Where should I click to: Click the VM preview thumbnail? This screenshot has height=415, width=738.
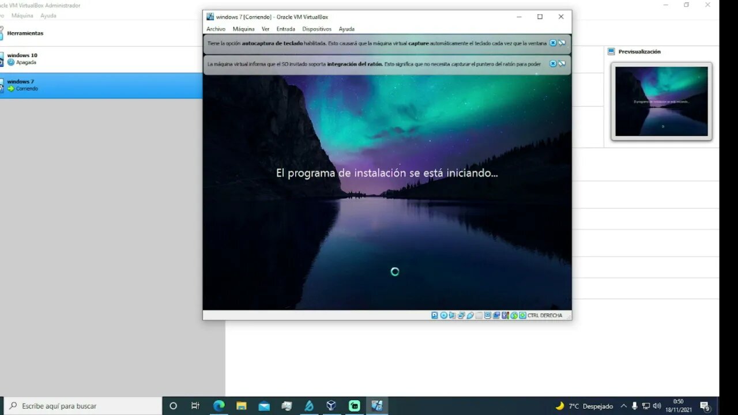[x=661, y=101]
